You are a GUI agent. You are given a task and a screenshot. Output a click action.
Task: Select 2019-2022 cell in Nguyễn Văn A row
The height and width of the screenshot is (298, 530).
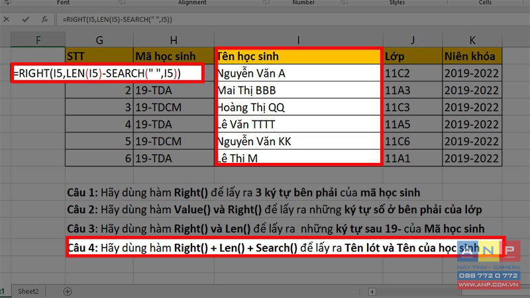coord(472,73)
